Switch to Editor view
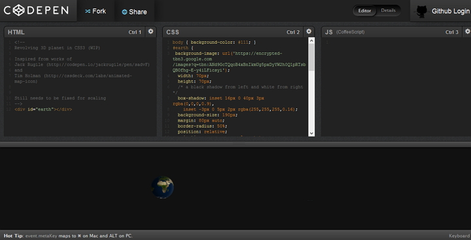Screen dimensions: 471x240 tap(364, 11)
